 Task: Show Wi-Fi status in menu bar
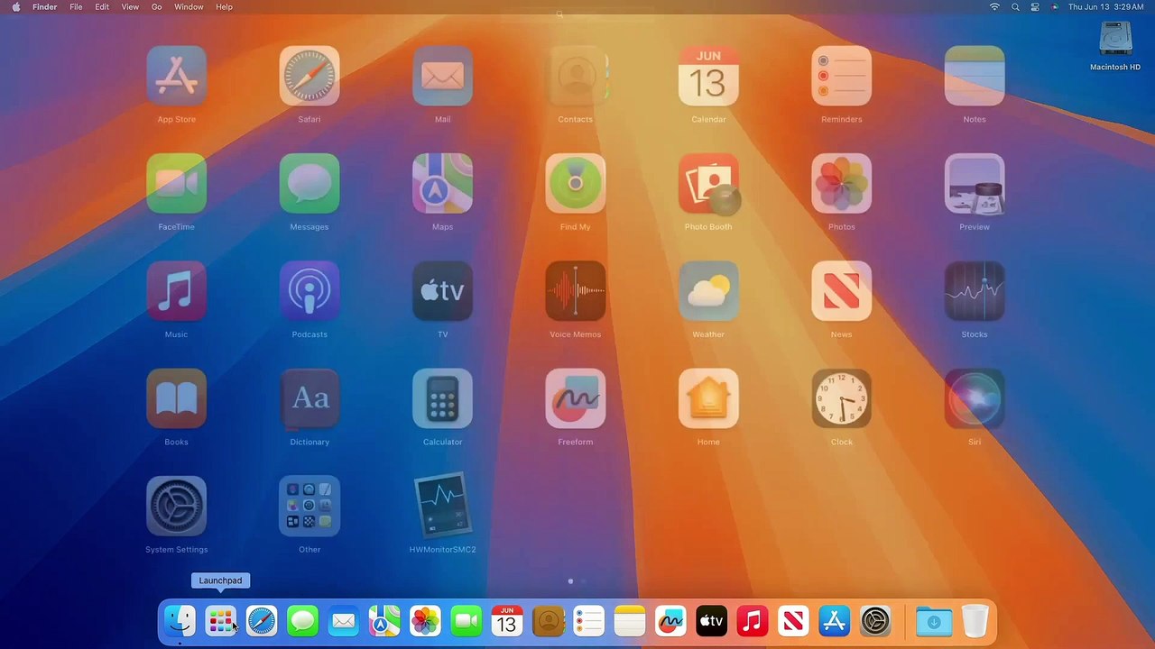coord(994,7)
